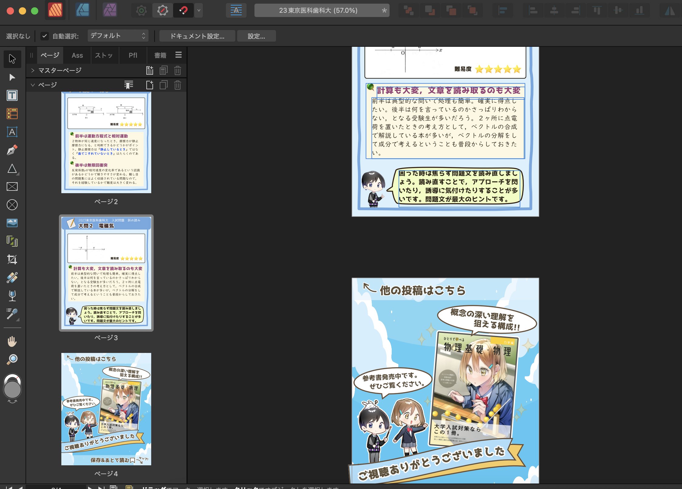Switch to the Ass panel tab
The height and width of the screenshot is (489, 682).
[77, 55]
